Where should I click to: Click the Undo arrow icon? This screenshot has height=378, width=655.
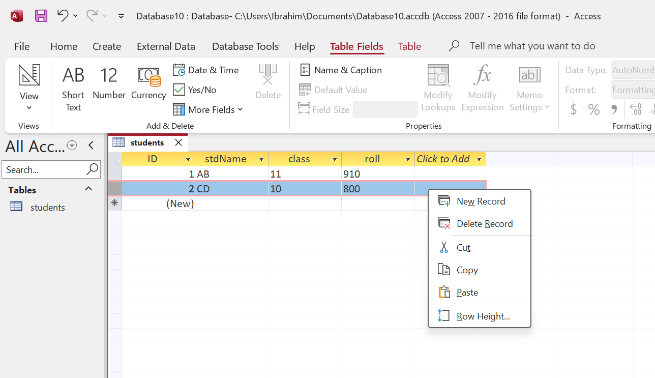tap(63, 16)
